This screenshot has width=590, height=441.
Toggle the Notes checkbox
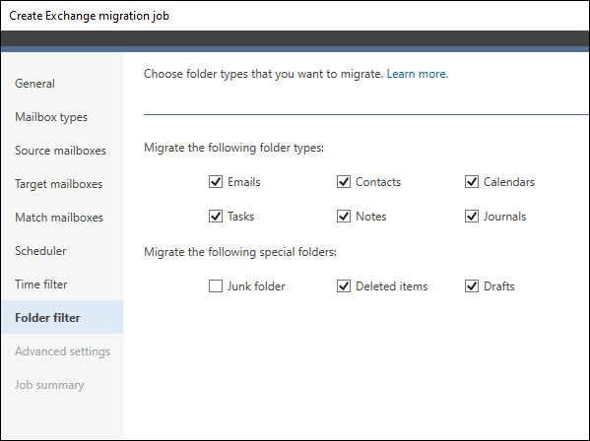[344, 217]
